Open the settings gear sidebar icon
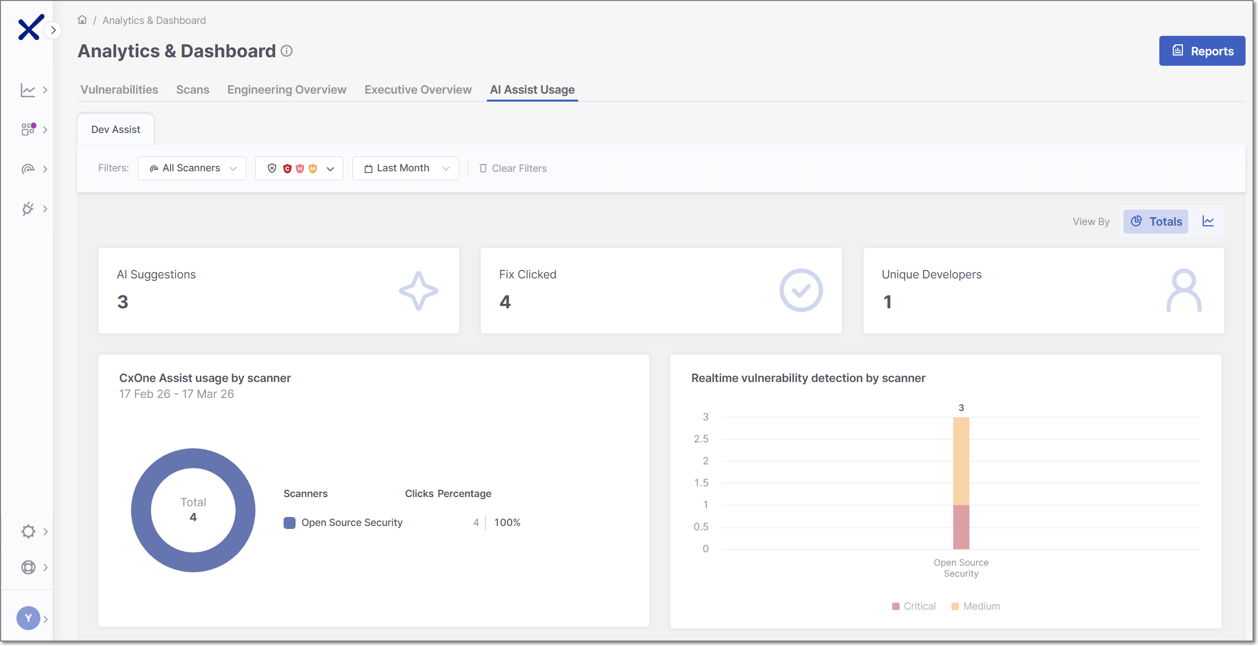This screenshot has width=1258, height=646. tap(28, 531)
